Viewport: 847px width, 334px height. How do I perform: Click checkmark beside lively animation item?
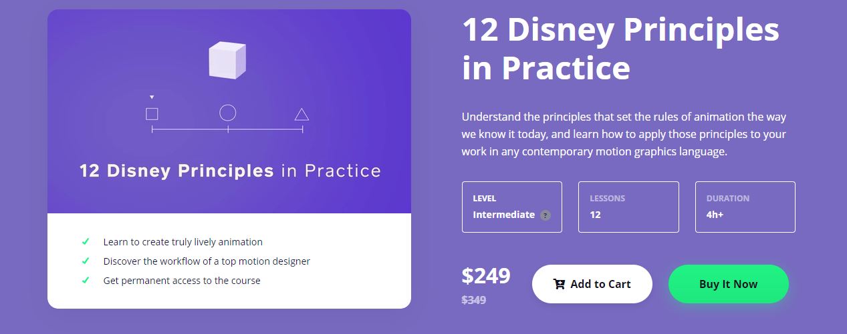[86, 242]
